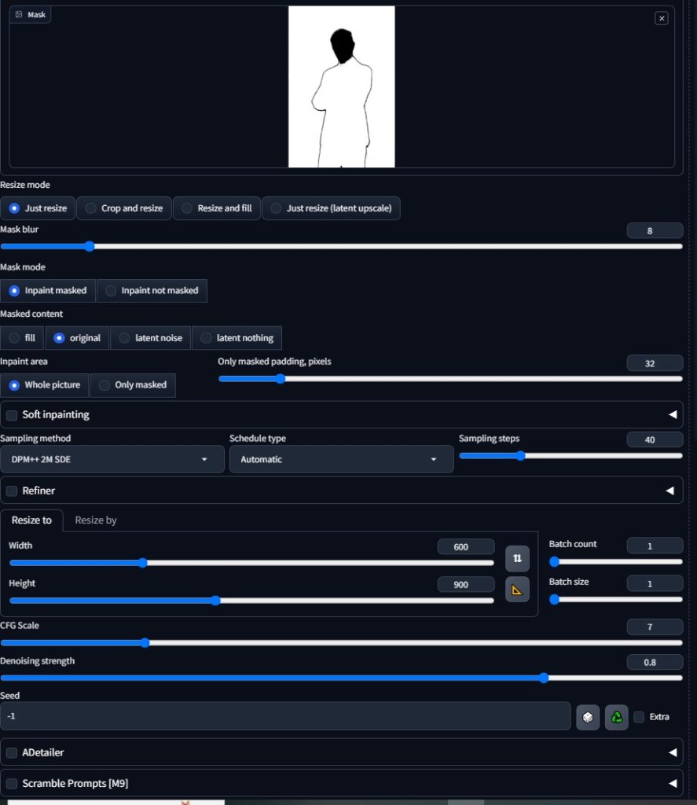Select Resize and fill mode
697x805 pixels.
(x=217, y=208)
